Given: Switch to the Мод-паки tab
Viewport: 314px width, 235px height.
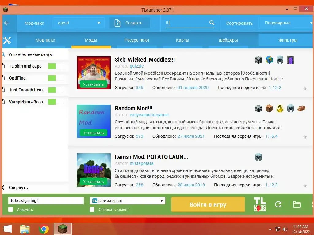Looking at the screenshot, I should point(45,40).
